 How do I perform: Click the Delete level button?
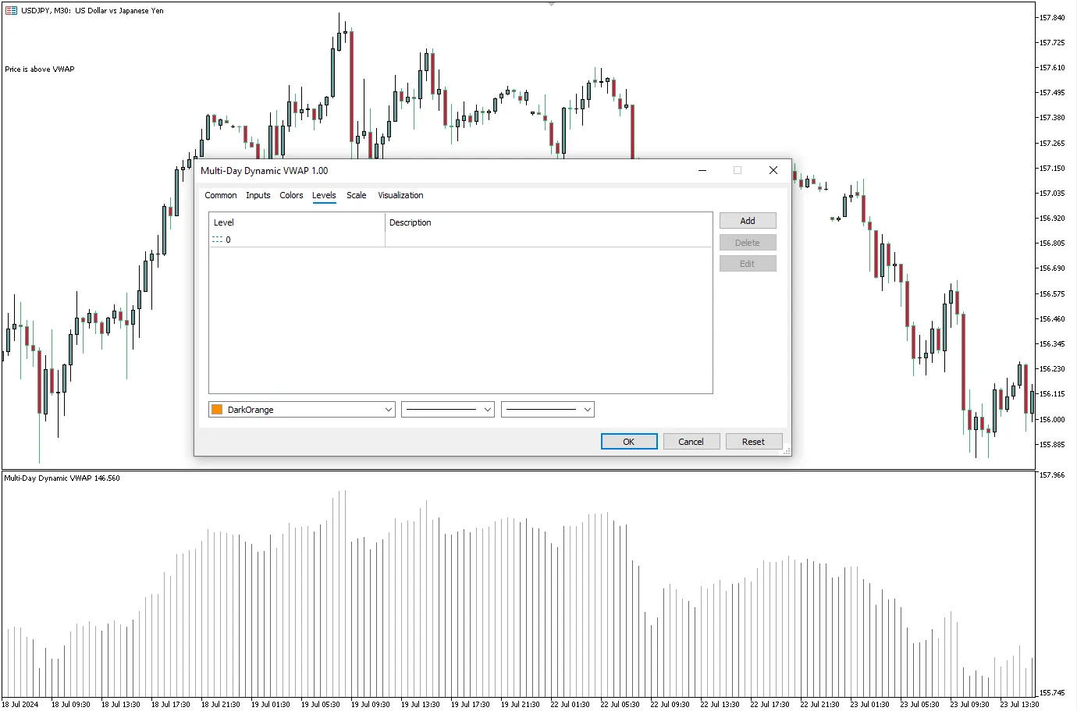click(748, 243)
